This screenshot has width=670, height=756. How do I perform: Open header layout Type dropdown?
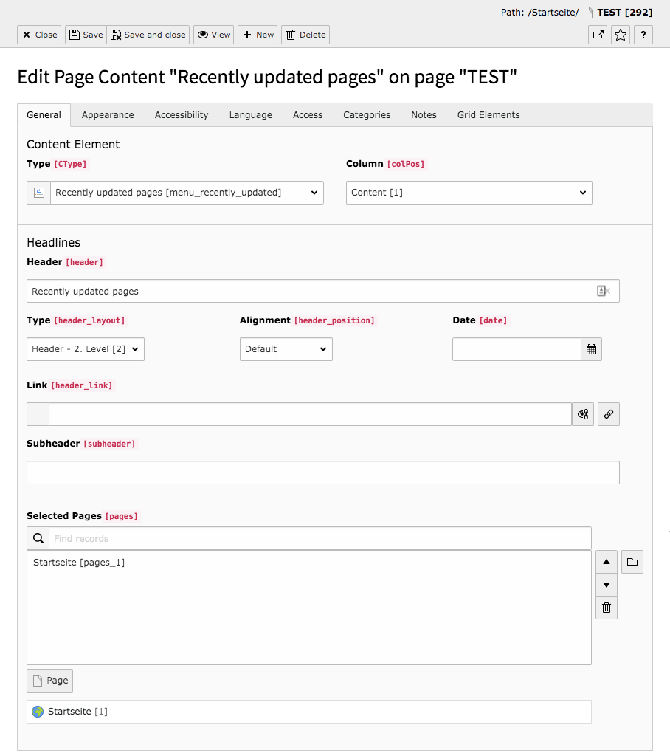tap(86, 349)
